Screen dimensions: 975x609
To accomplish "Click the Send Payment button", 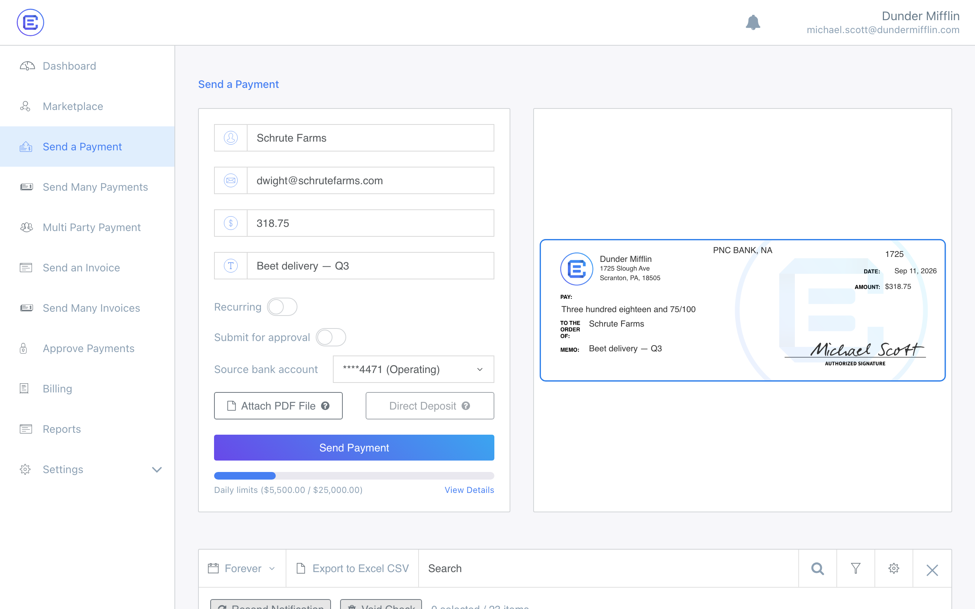I will 354,448.
